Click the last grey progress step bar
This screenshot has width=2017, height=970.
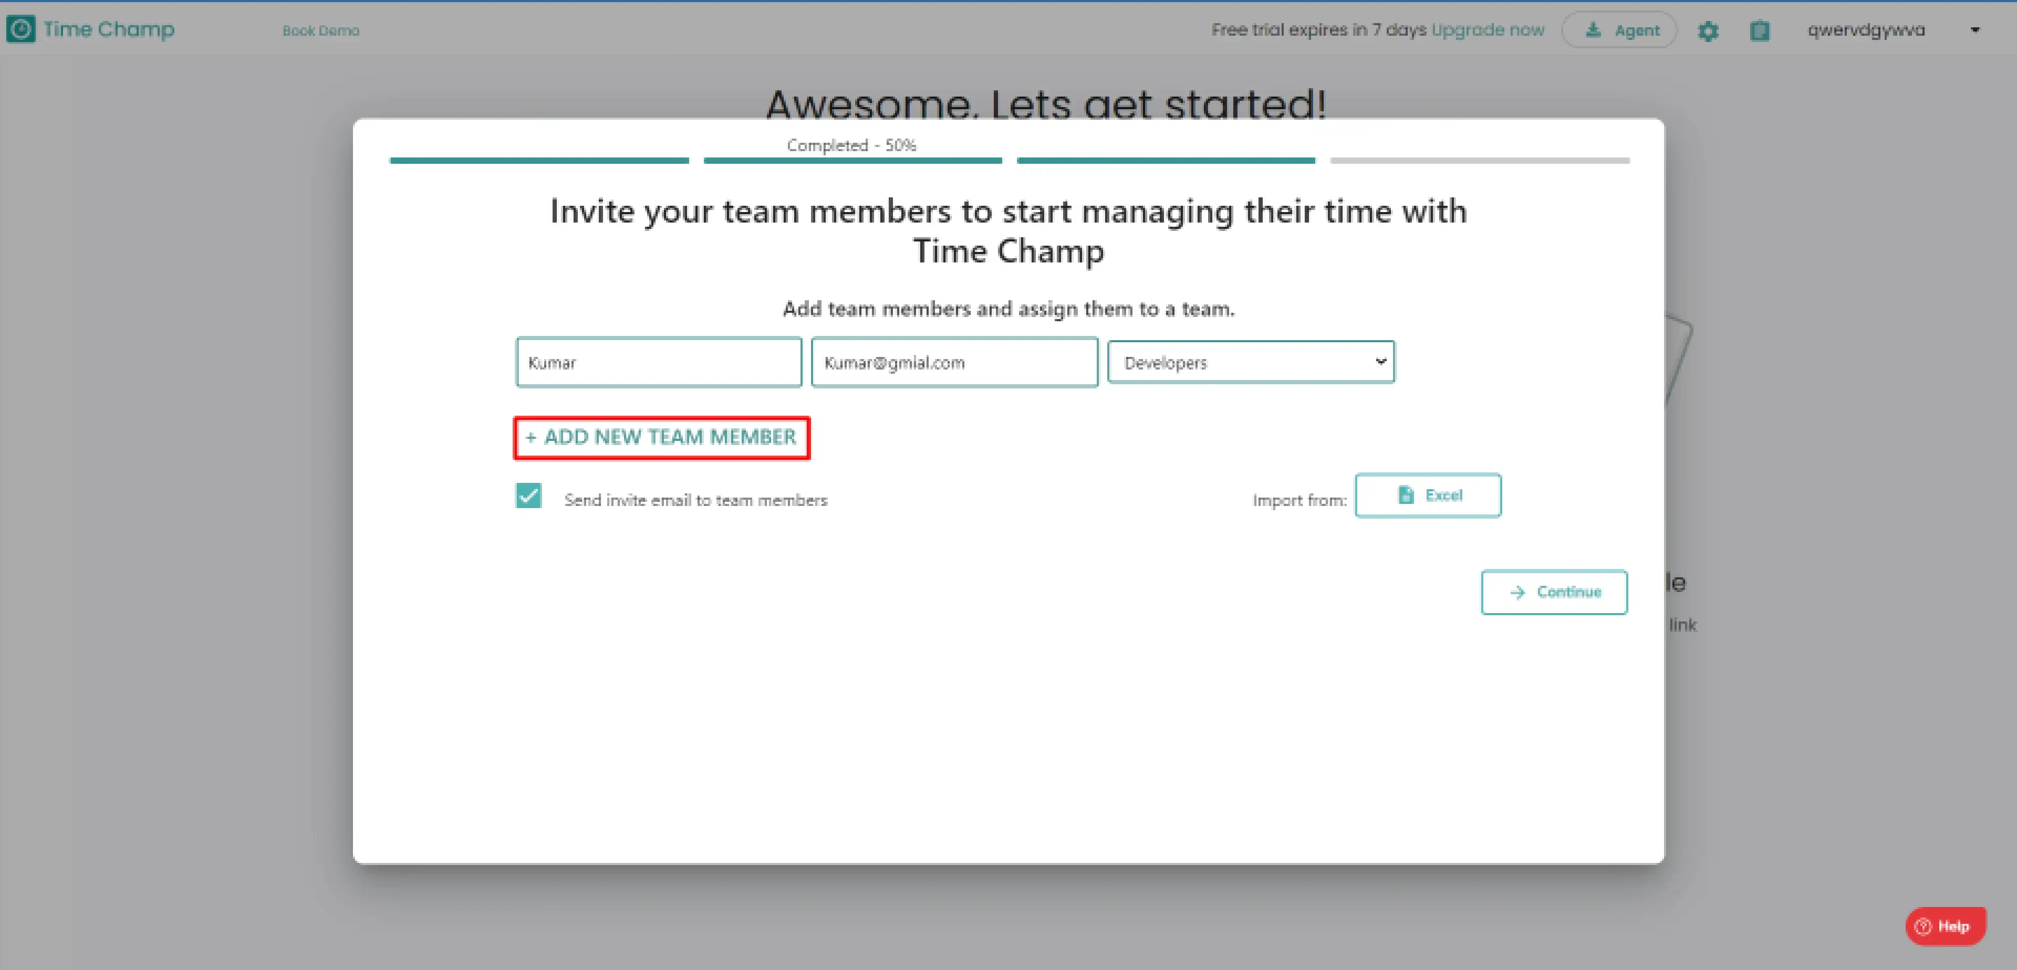(1480, 161)
